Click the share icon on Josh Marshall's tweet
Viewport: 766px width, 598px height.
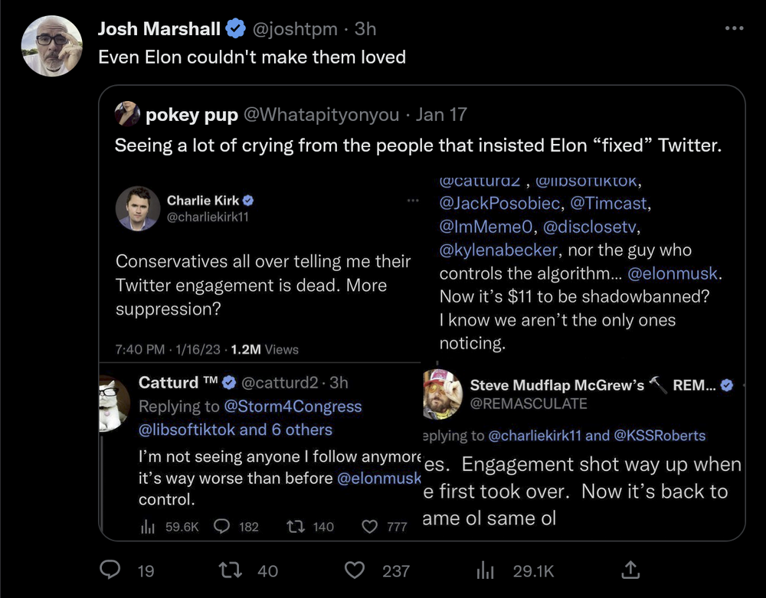coord(630,570)
